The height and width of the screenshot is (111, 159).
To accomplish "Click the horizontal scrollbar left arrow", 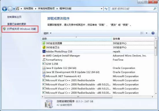I will point(42,97).
